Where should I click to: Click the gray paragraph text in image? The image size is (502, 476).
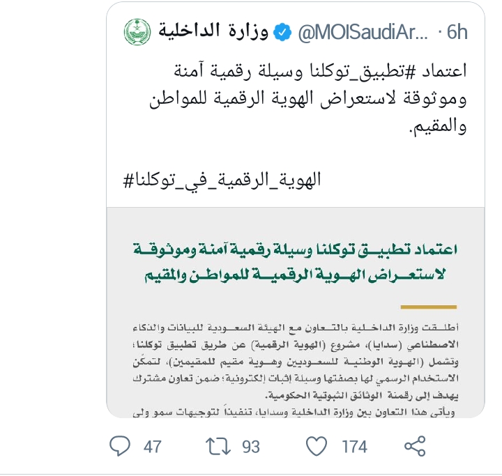pyautogui.click(x=296, y=370)
